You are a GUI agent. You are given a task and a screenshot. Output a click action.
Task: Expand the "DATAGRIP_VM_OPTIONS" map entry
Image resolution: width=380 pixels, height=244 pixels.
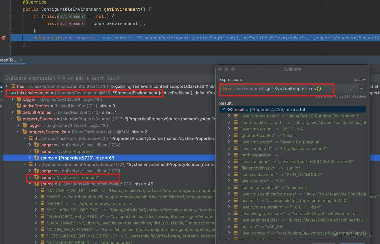[x=36, y=190]
